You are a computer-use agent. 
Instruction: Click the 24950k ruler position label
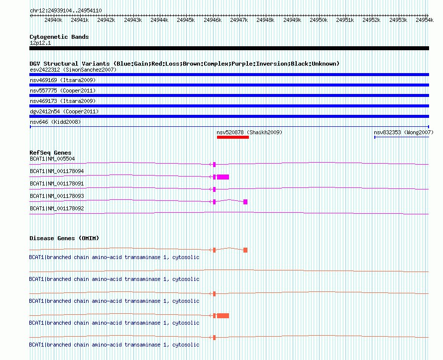[x=319, y=20]
